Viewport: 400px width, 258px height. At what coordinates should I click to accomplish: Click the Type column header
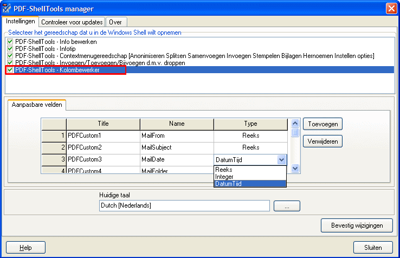[251, 124]
